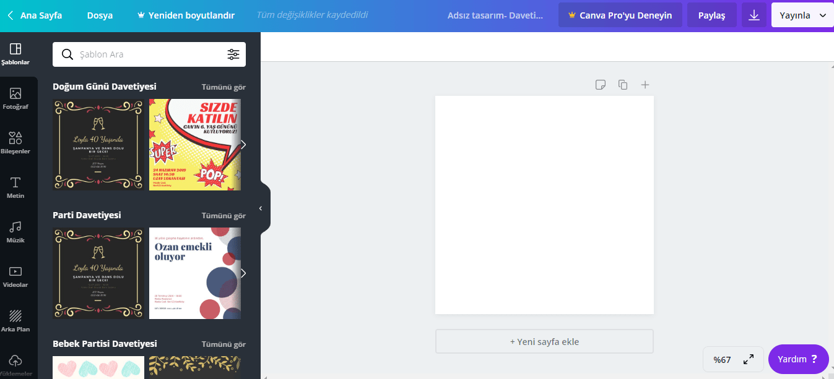
Task: Open the Videolar videos panel
Action: 15,277
